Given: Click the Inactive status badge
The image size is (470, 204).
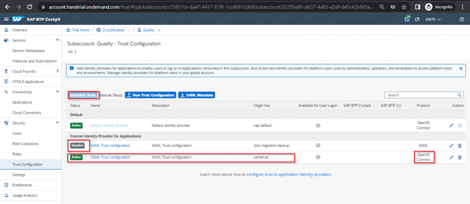Looking at the screenshot, I should pyautogui.click(x=77, y=146).
